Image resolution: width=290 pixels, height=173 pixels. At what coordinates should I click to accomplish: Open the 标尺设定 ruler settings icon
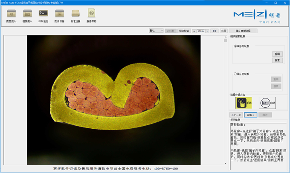[43, 14]
